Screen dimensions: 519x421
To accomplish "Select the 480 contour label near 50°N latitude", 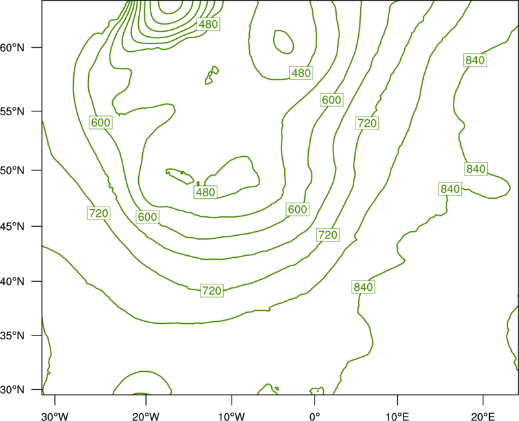I will [x=206, y=192].
